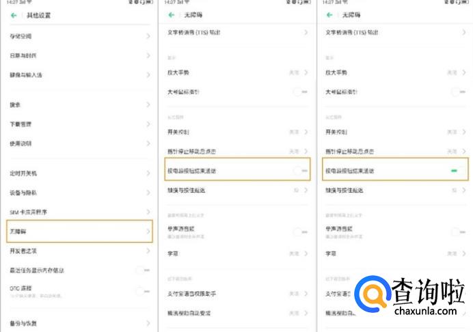Tap the back arrow beside 其他设置
Screen dimensions: 473x332
tap(14, 15)
